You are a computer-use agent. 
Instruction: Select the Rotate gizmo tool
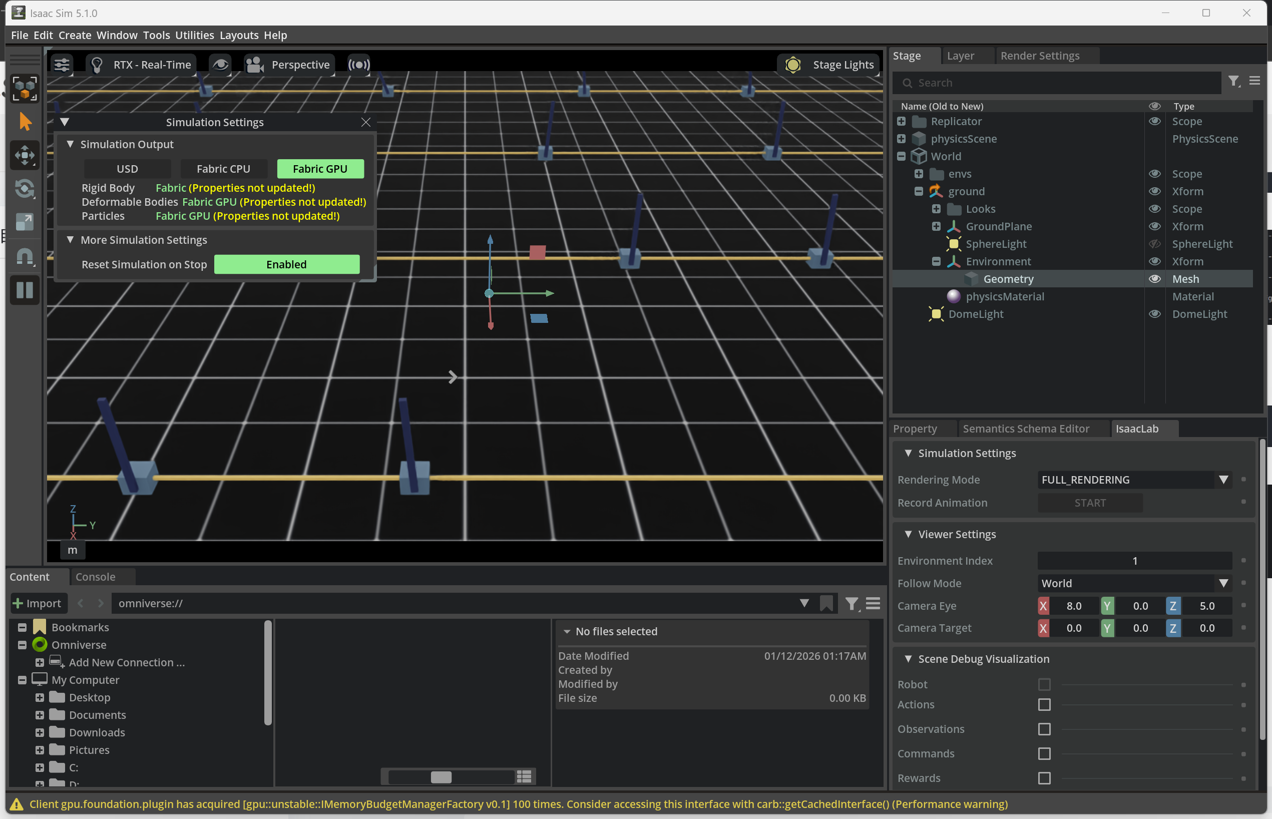(x=25, y=189)
